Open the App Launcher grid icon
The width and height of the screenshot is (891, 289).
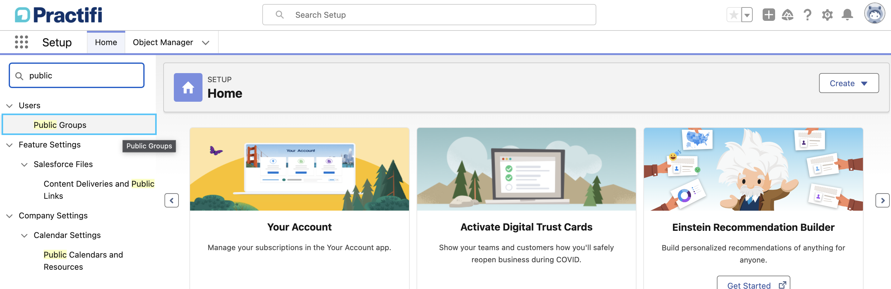[x=21, y=42]
